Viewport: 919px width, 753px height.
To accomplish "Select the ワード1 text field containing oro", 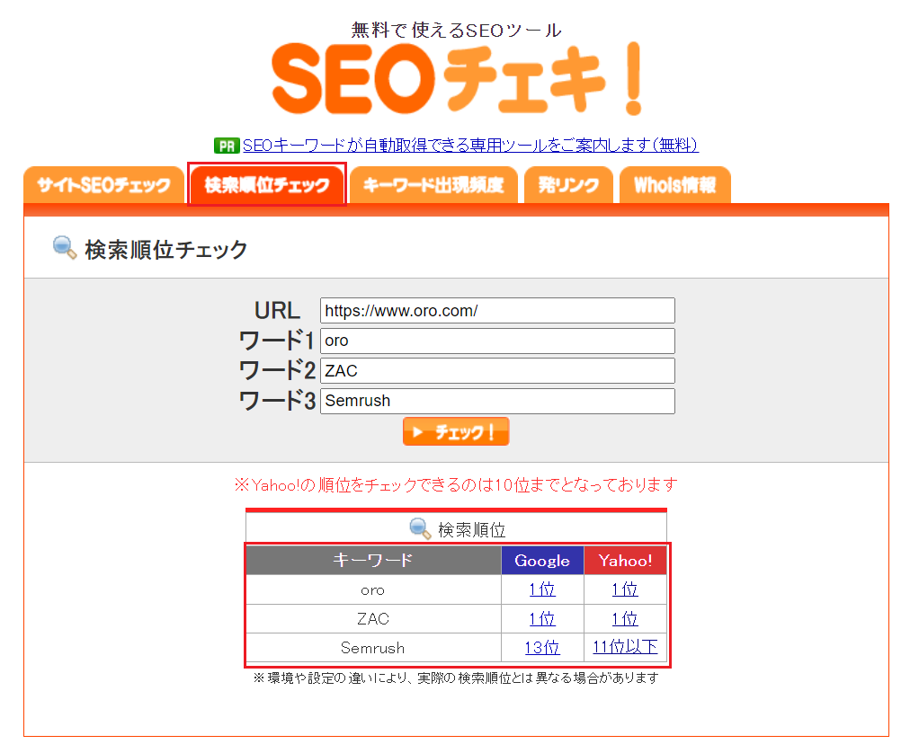I will tap(497, 341).
